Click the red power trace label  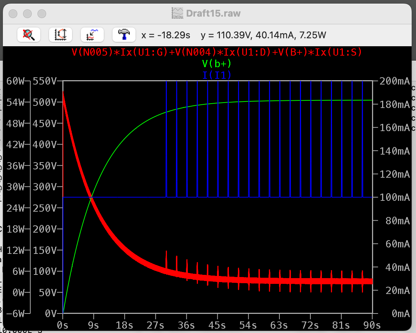[217, 52]
